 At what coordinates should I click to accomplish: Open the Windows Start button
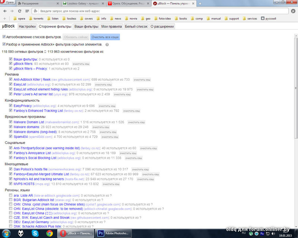pos(6,233)
